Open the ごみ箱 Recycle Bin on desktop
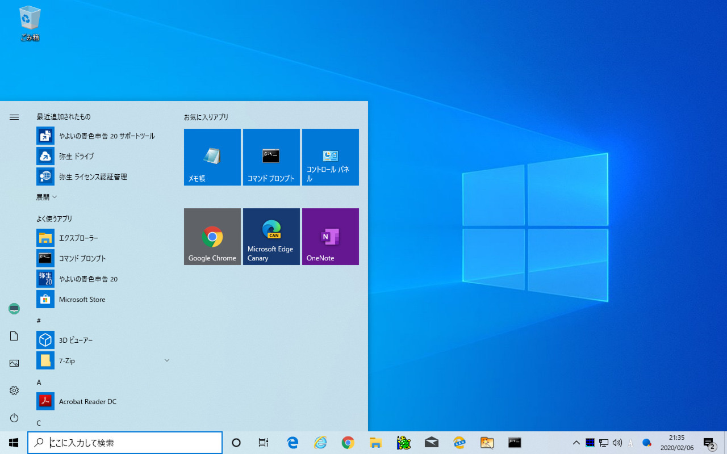The width and height of the screenshot is (727, 454). coord(30,23)
